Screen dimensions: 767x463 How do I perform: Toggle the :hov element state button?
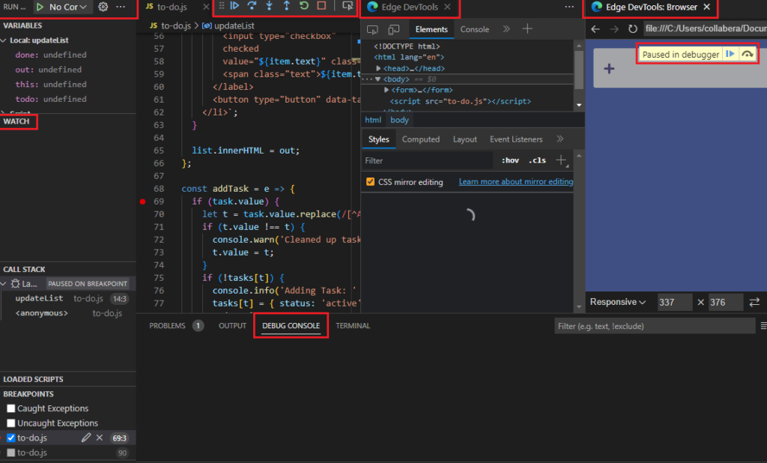pos(510,160)
